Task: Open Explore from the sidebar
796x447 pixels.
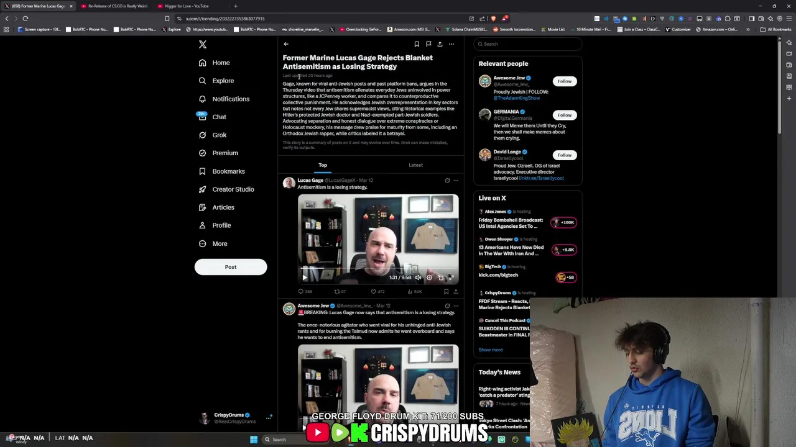Action: pos(216,81)
